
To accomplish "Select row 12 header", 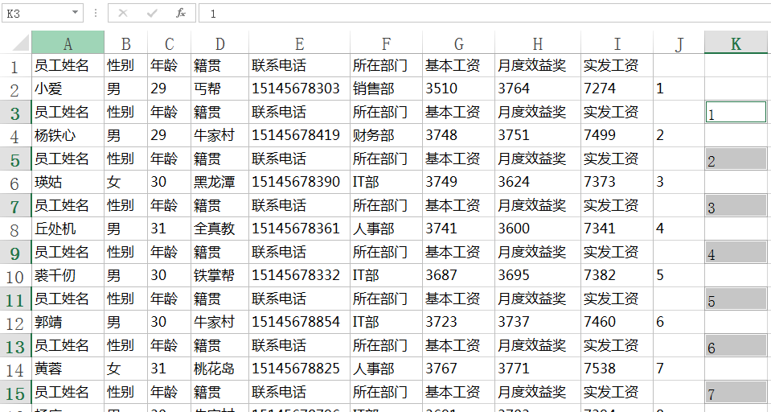I will 16,323.
